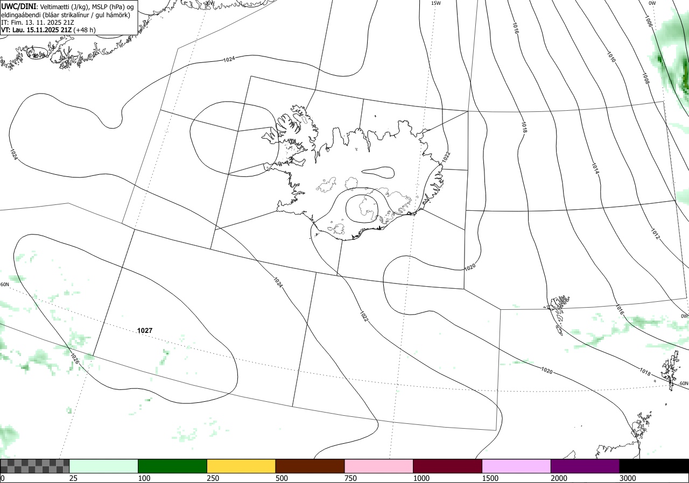
Task: Click the 1008 isobar label
Action: [646, 79]
